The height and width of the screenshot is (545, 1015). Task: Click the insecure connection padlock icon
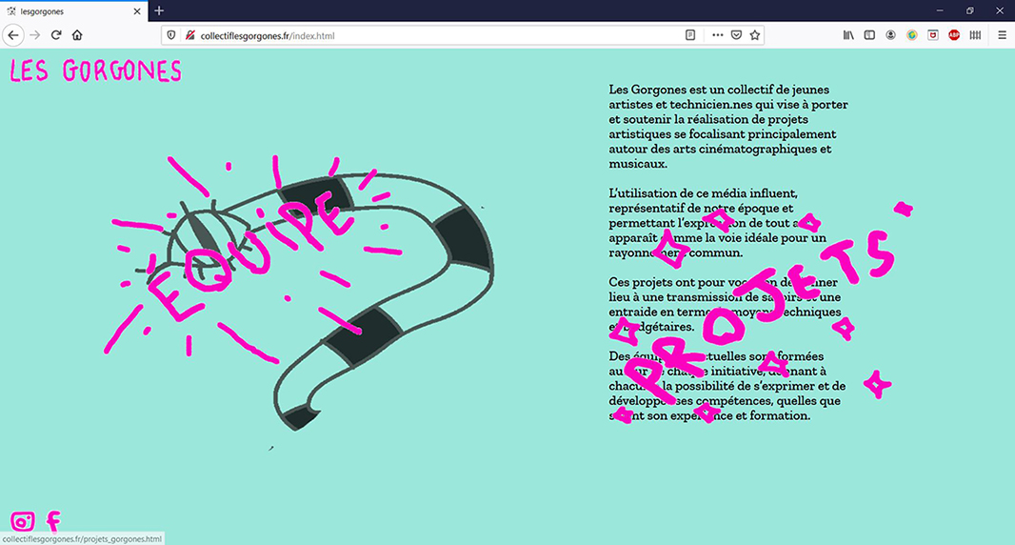[189, 35]
